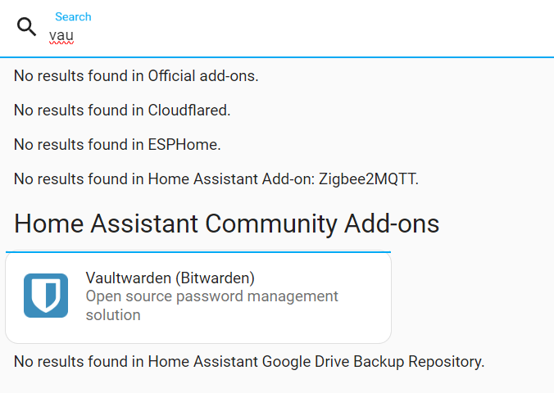Click the "Home Assistant Community Add-ons" heading
This screenshot has height=393, width=554.
point(226,224)
